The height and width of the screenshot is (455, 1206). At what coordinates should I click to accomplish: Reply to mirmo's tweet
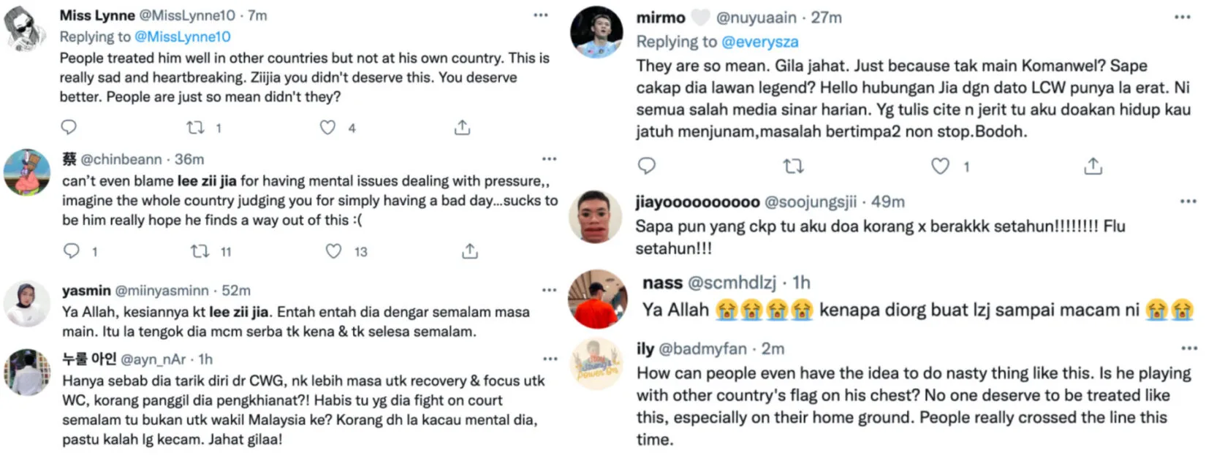coord(647,166)
